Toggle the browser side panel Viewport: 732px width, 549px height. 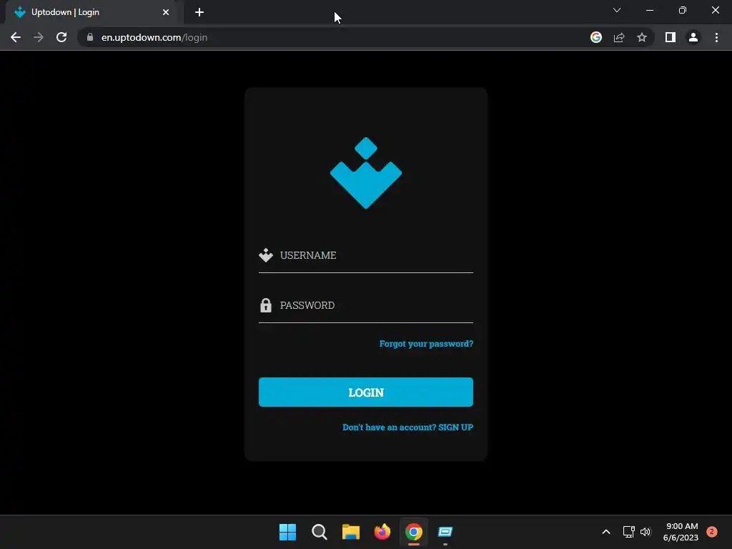tap(671, 37)
